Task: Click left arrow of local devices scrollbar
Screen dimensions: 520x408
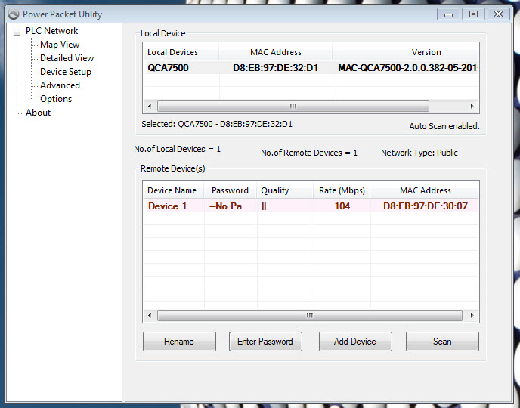Action: point(150,106)
